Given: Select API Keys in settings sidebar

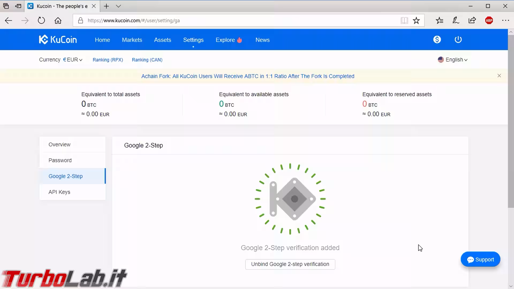Looking at the screenshot, I should [59, 192].
